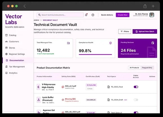Click Upload New Batch button
Screen dimensions: 163x117
pyautogui.click(x=145, y=31)
